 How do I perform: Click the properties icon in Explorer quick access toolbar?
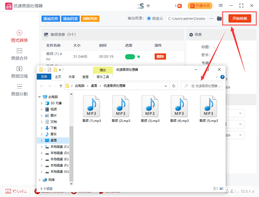49,70
